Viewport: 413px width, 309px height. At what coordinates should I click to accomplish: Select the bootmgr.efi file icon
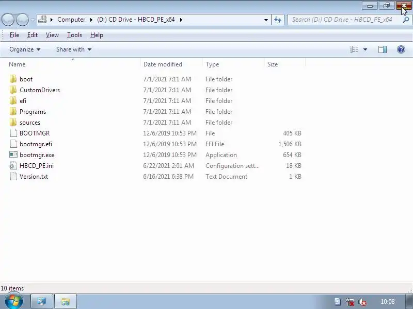click(13, 144)
